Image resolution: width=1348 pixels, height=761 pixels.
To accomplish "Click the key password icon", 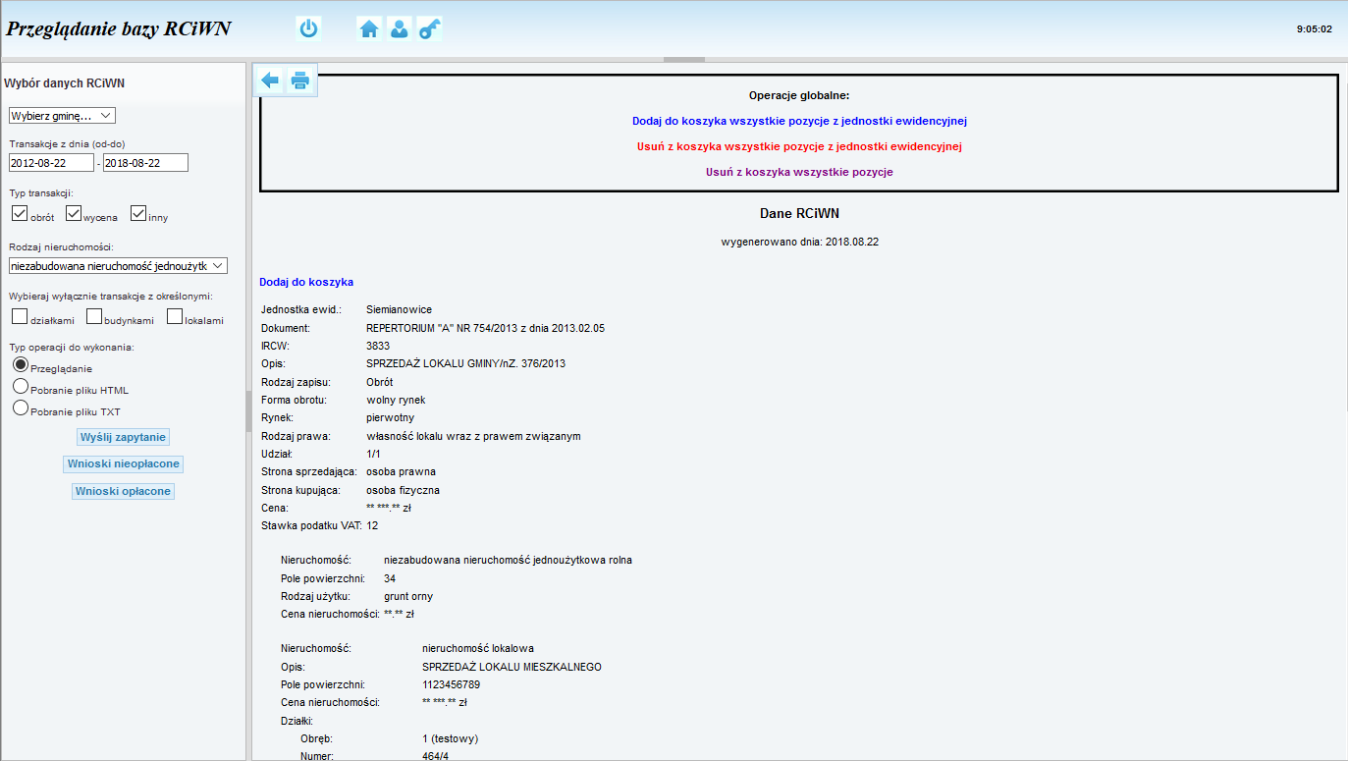I will coord(429,29).
